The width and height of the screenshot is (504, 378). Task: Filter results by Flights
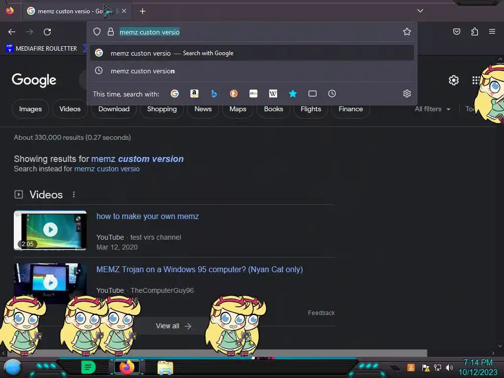tap(311, 109)
